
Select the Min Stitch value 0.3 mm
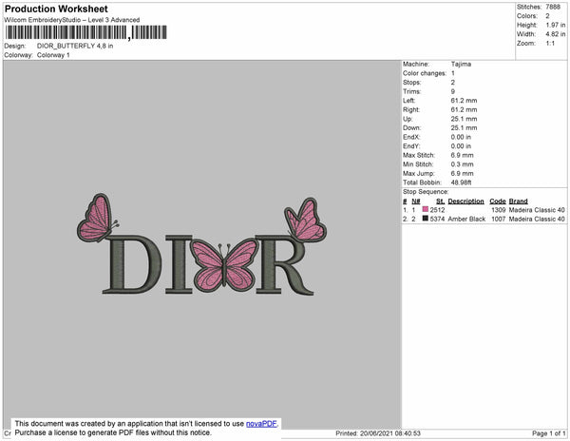(x=462, y=164)
